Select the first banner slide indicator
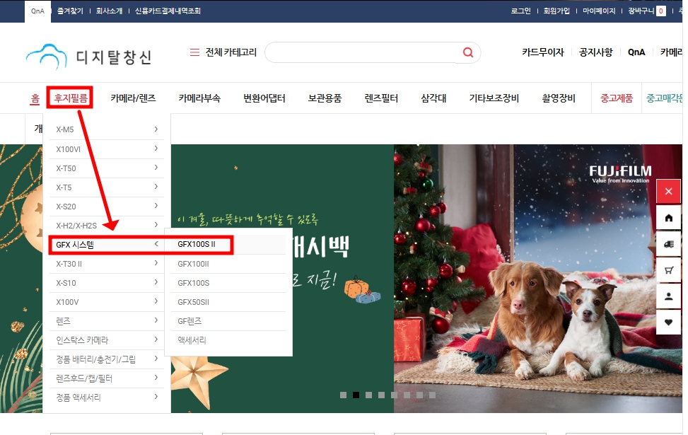 pyautogui.click(x=343, y=395)
